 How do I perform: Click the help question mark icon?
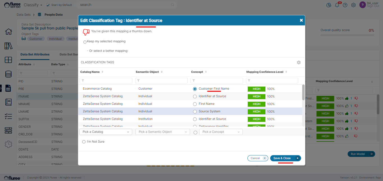tap(345, 5)
